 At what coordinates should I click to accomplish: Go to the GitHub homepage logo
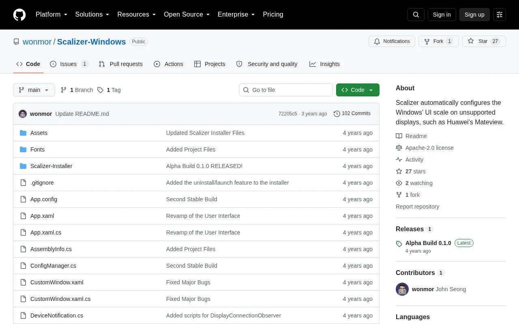click(19, 15)
